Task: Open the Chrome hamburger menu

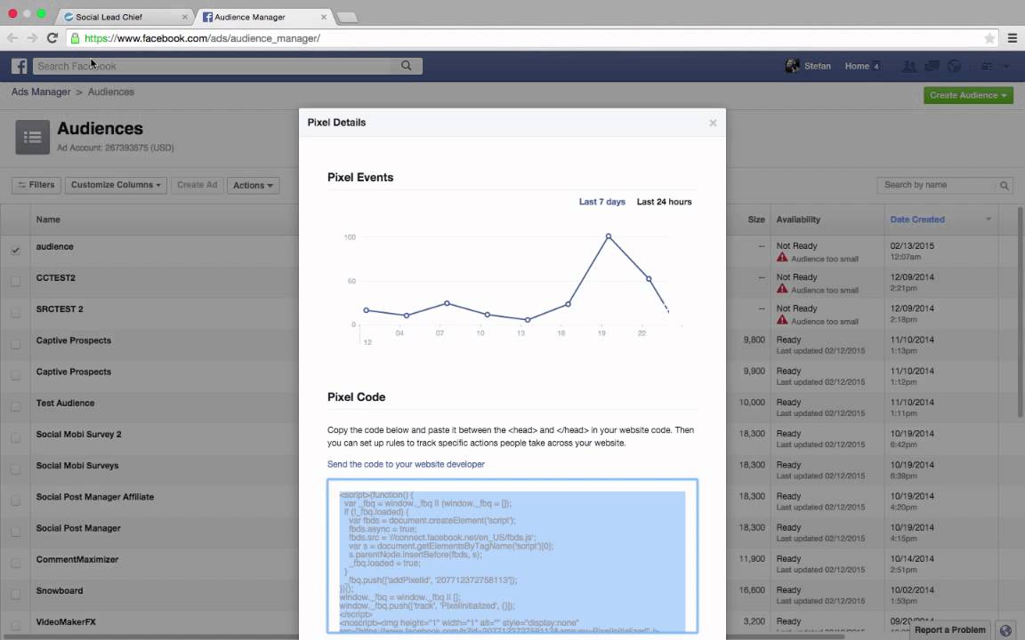Action: [x=1012, y=38]
